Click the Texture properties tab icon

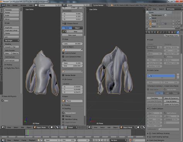(x=172, y=32)
